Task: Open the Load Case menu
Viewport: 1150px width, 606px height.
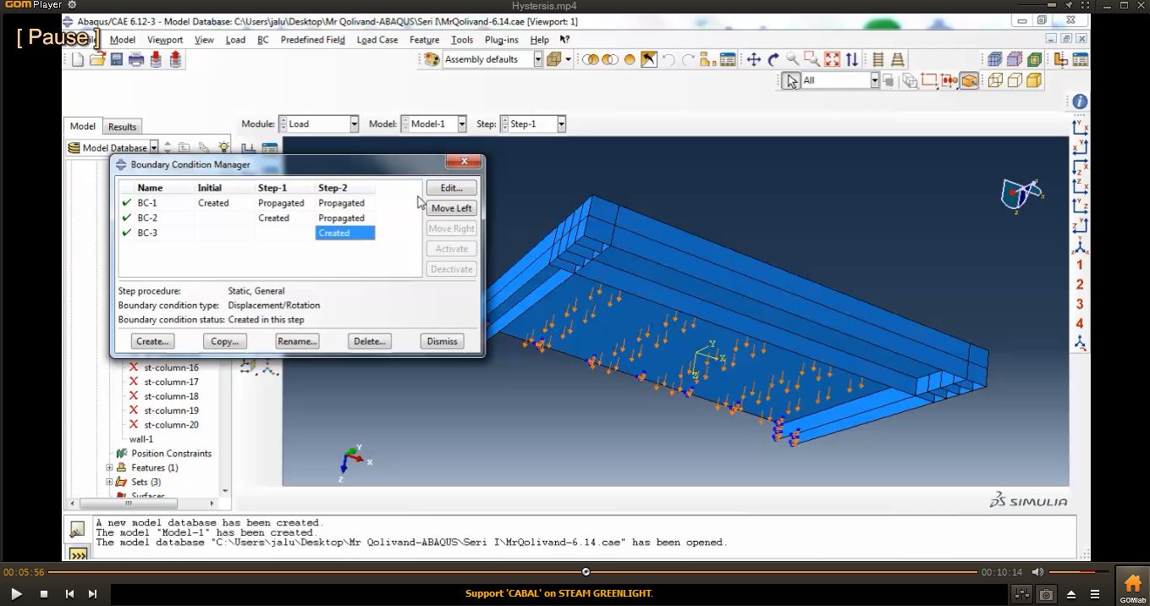Action: click(x=377, y=40)
